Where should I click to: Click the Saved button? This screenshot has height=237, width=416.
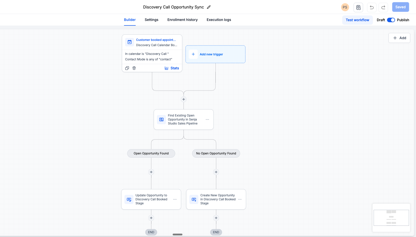coord(401,7)
